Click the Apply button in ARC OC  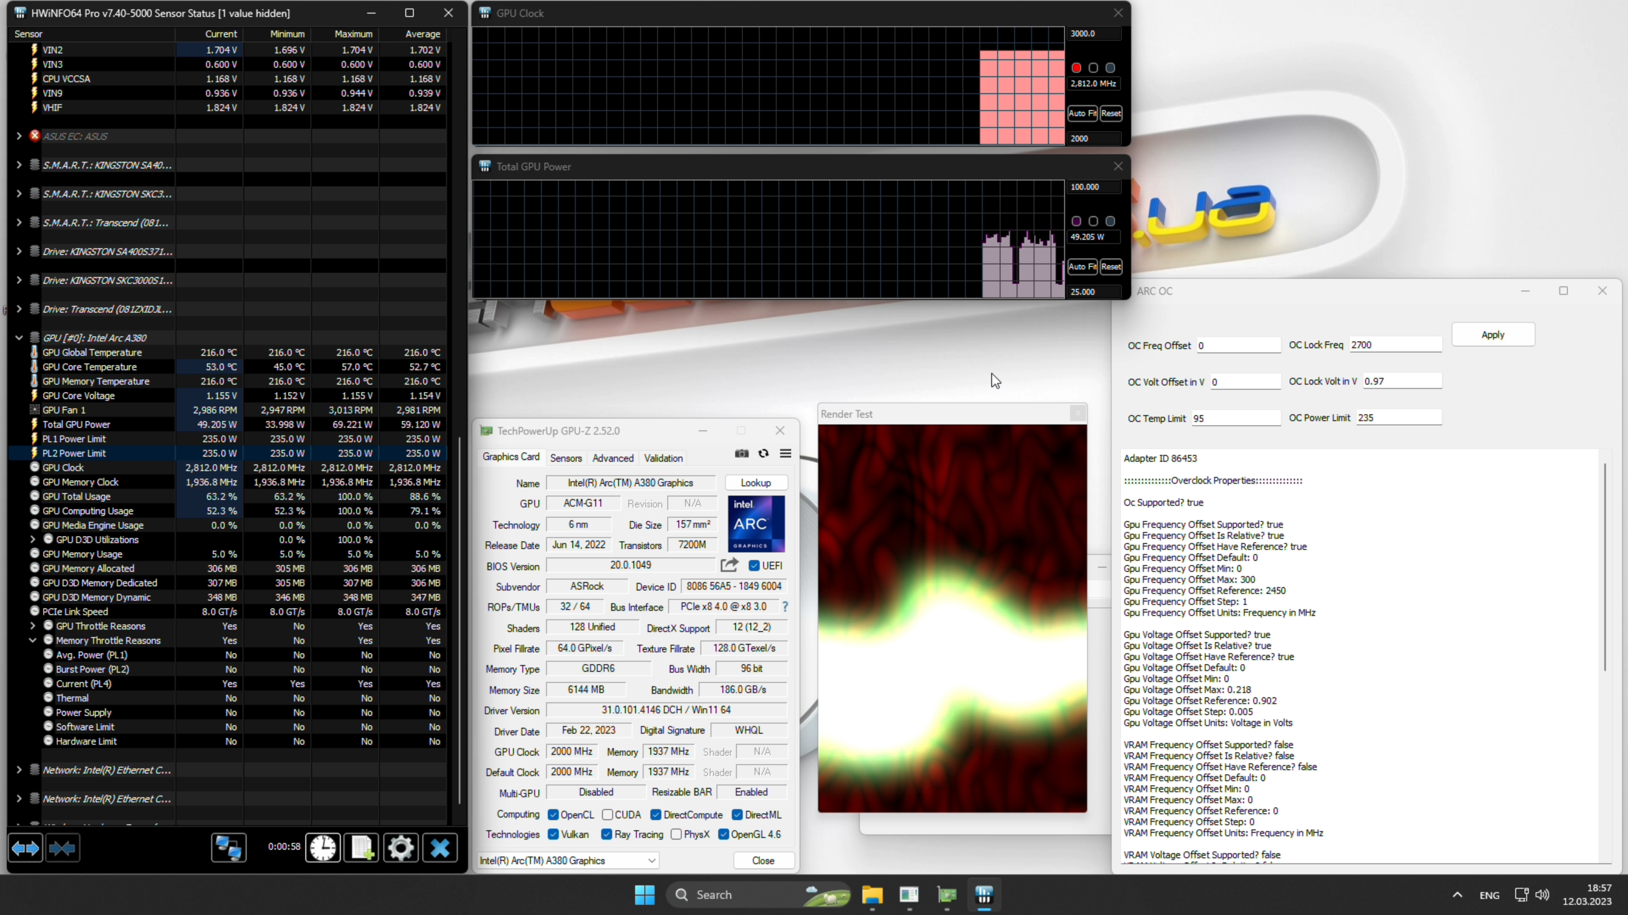coord(1493,335)
